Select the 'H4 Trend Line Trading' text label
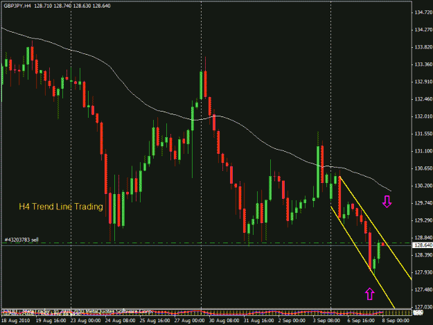The height and width of the screenshot is (325, 433). pyautogui.click(x=61, y=207)
